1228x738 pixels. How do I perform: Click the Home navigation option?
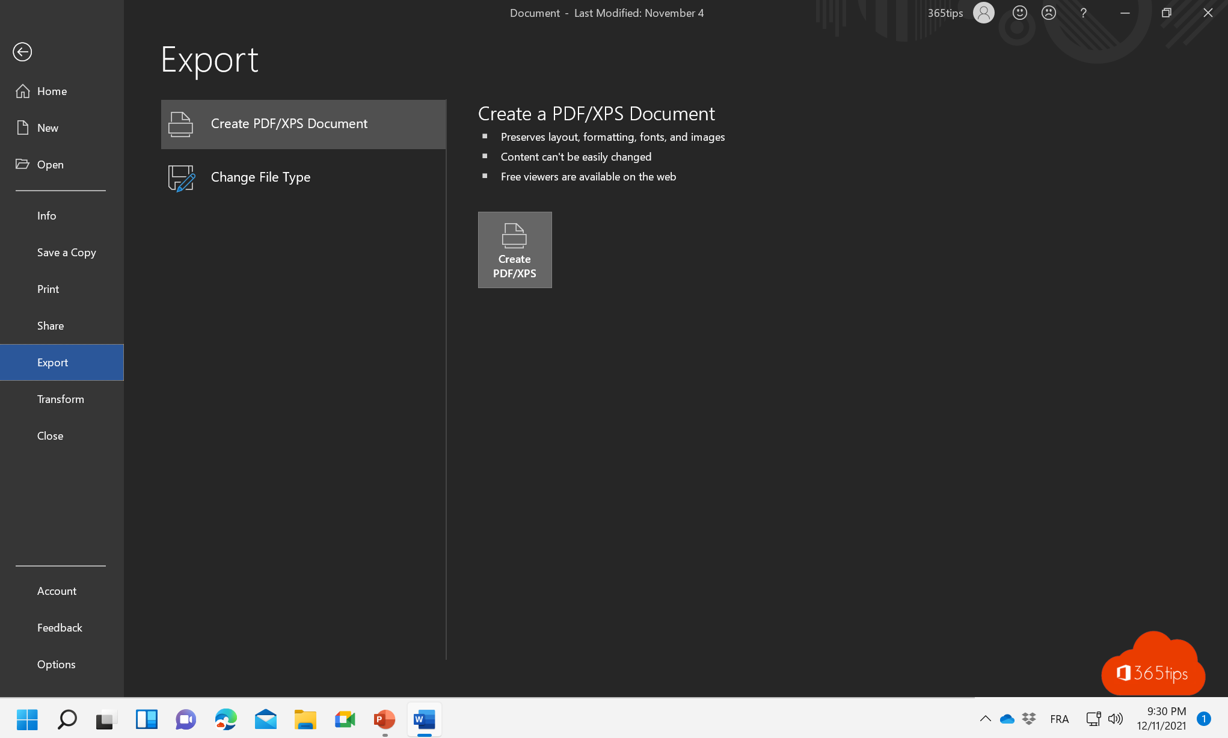(51, 90)
